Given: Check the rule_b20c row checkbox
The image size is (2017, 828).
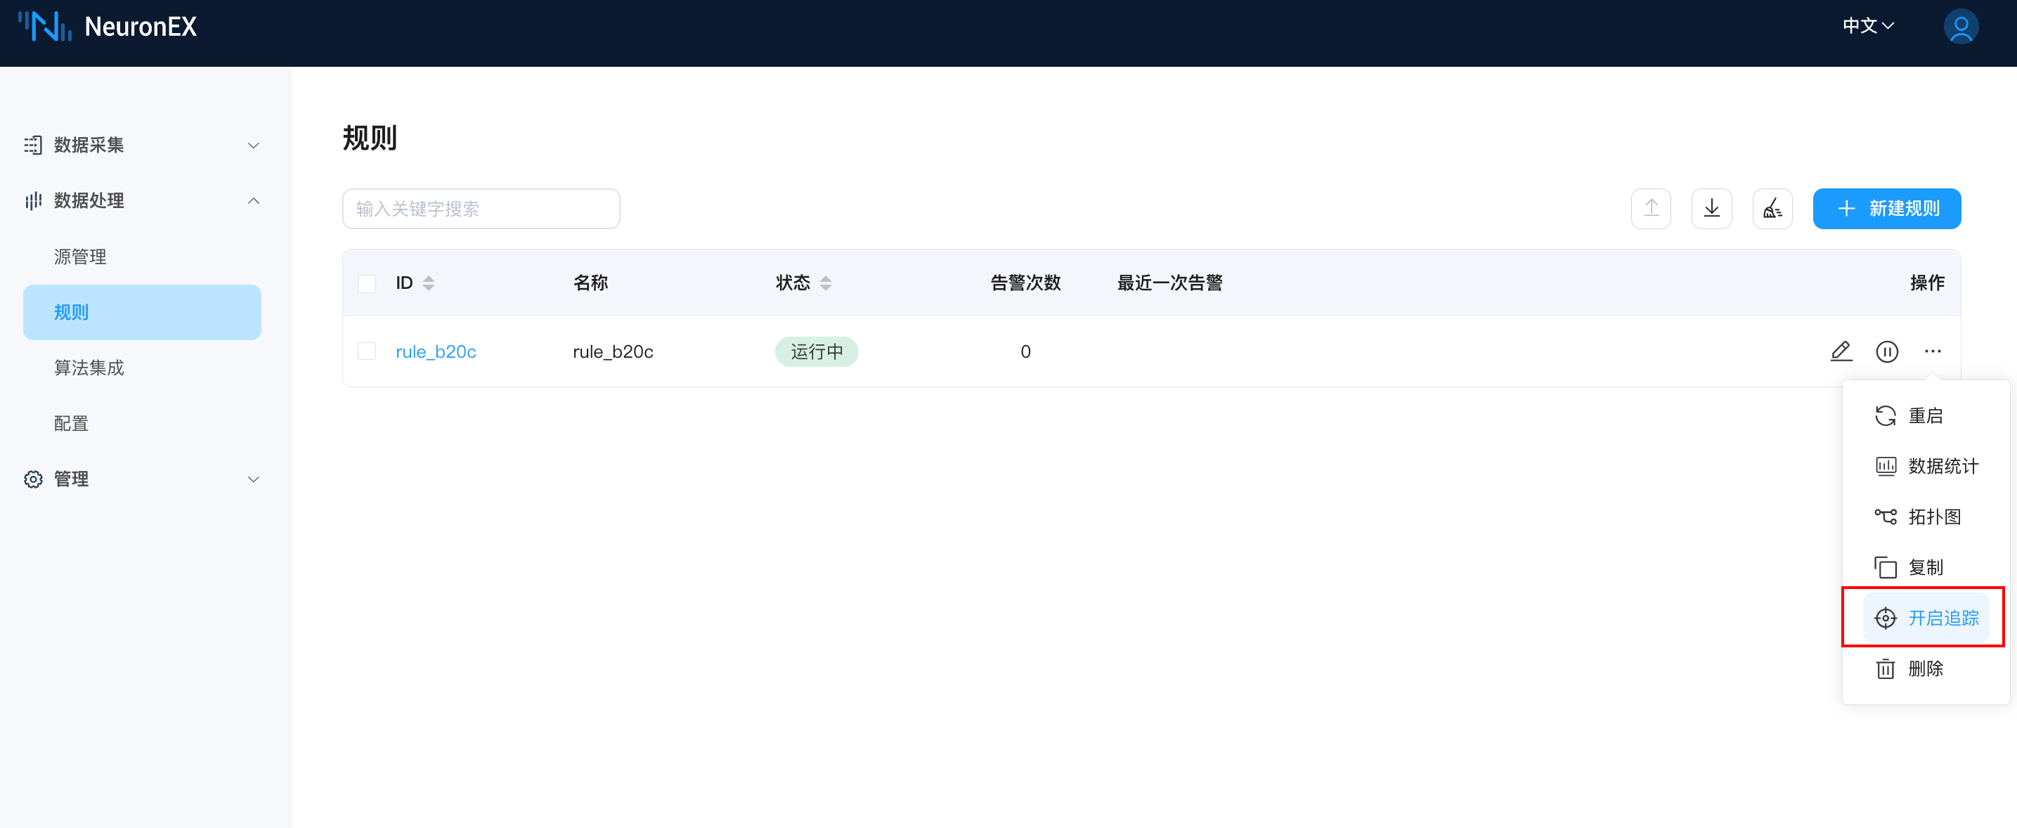Looking at the screenshot, I should coord(366,351).
